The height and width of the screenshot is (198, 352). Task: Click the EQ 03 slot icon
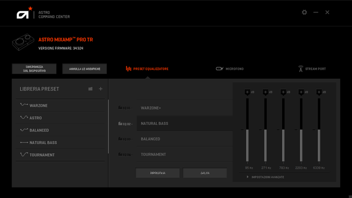(120, 139)
